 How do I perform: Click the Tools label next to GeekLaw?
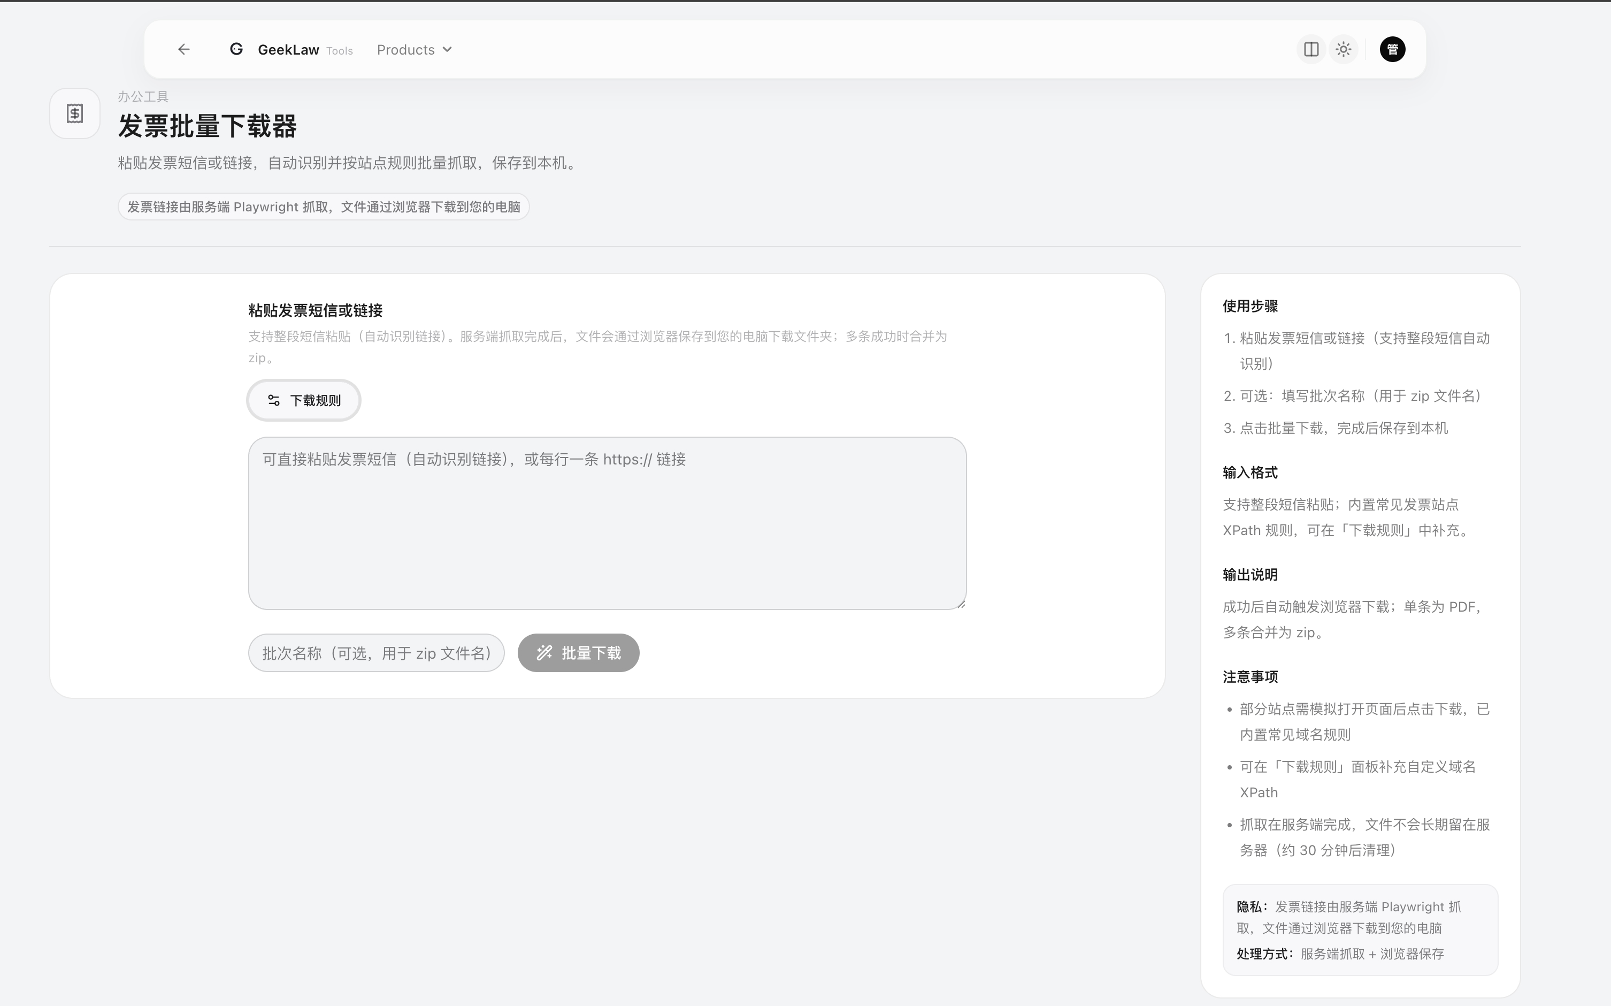(339, 51)
